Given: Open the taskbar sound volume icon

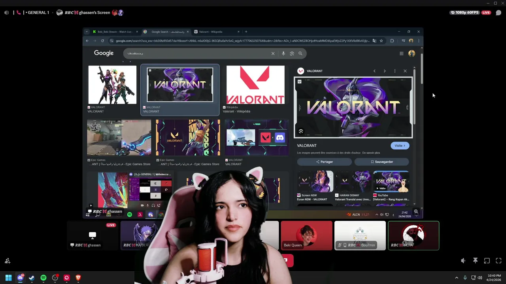Looking at the screenshot, I should (x=480, y=278).
